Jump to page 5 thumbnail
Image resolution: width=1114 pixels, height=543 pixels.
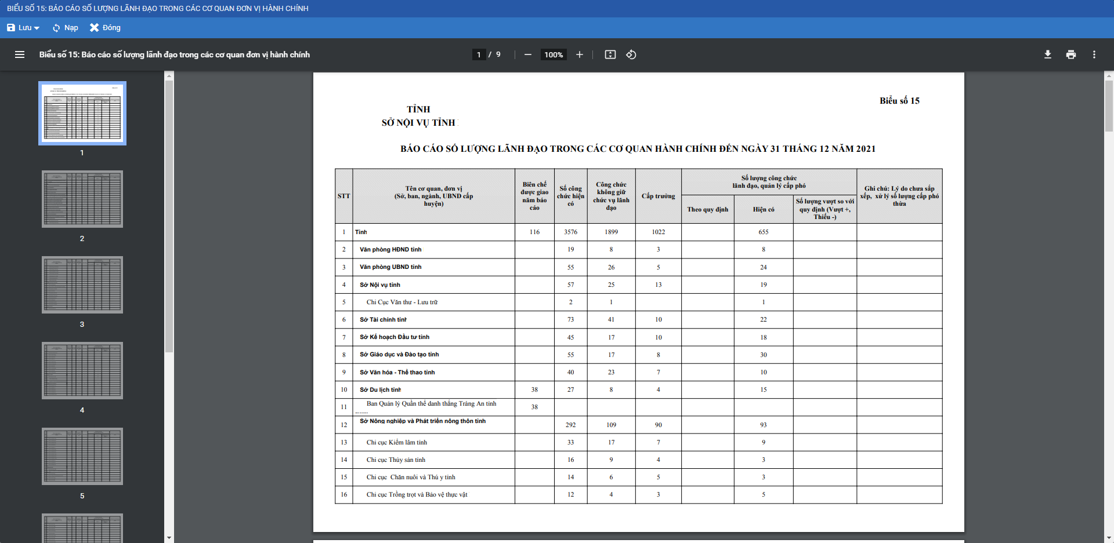82,456
